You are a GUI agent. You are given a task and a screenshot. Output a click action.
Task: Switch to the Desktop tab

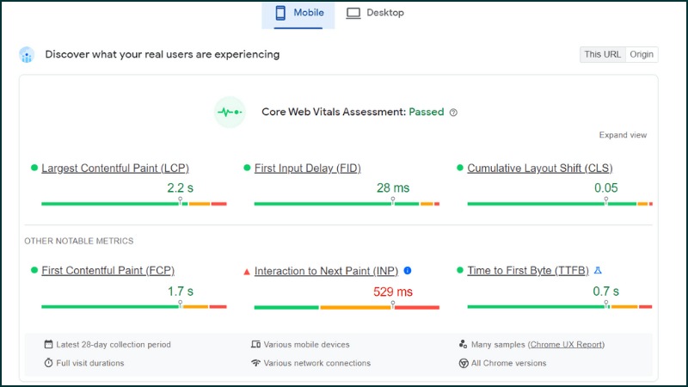tap(375, 13)
